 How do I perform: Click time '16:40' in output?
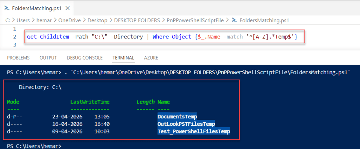tap(102, 124)
